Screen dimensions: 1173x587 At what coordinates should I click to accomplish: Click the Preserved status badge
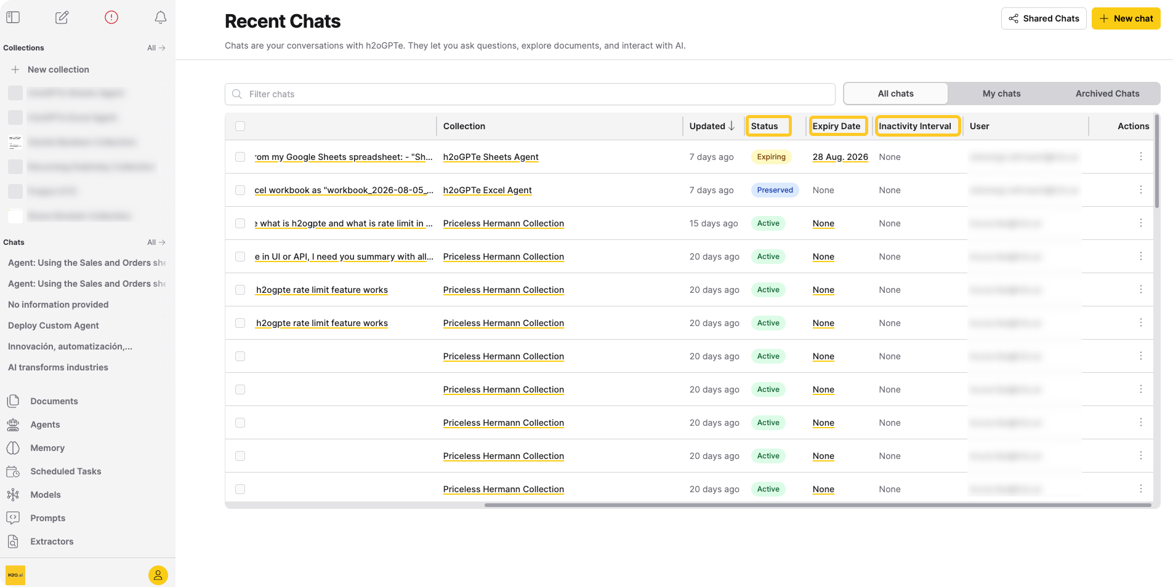coord(775,190)
